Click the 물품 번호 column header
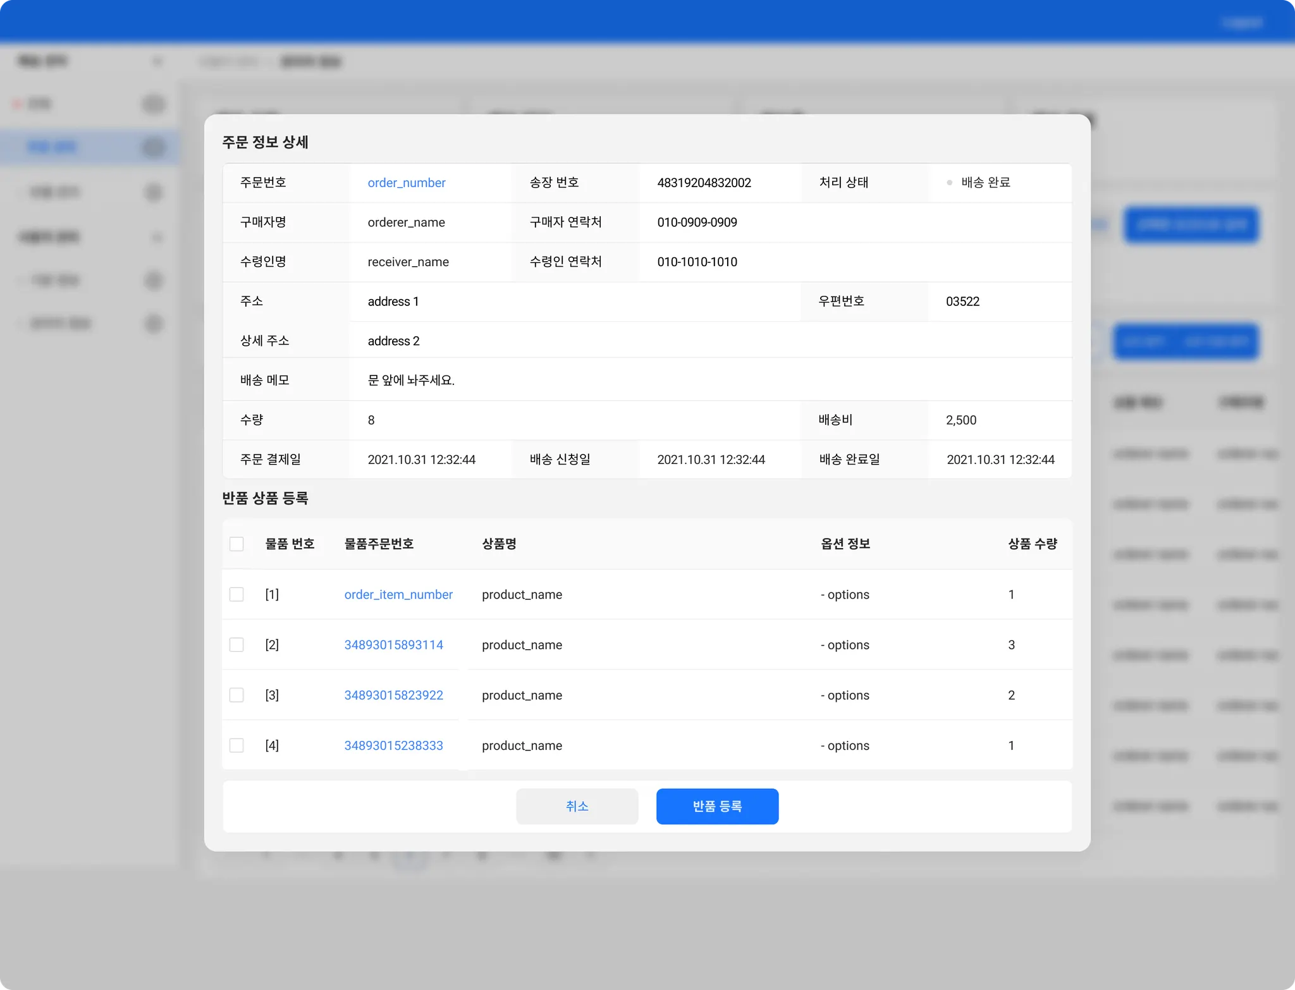This screenshot has height=990, width=1295. coord(290,544)
